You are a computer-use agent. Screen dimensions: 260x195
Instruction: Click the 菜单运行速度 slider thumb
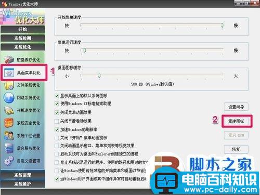pyautogui.click(x=84, y=50)
